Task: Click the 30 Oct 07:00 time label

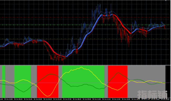Action: point(67,99)
